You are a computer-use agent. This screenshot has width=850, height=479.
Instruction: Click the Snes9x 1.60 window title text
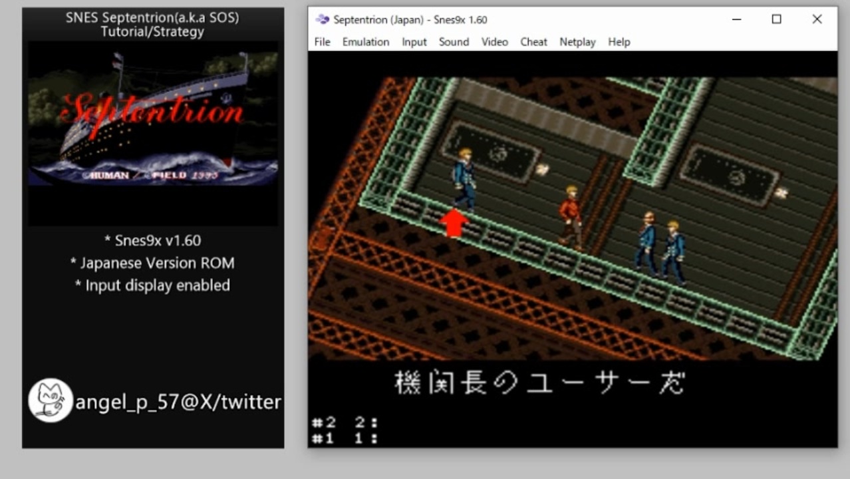pos(410,20)
